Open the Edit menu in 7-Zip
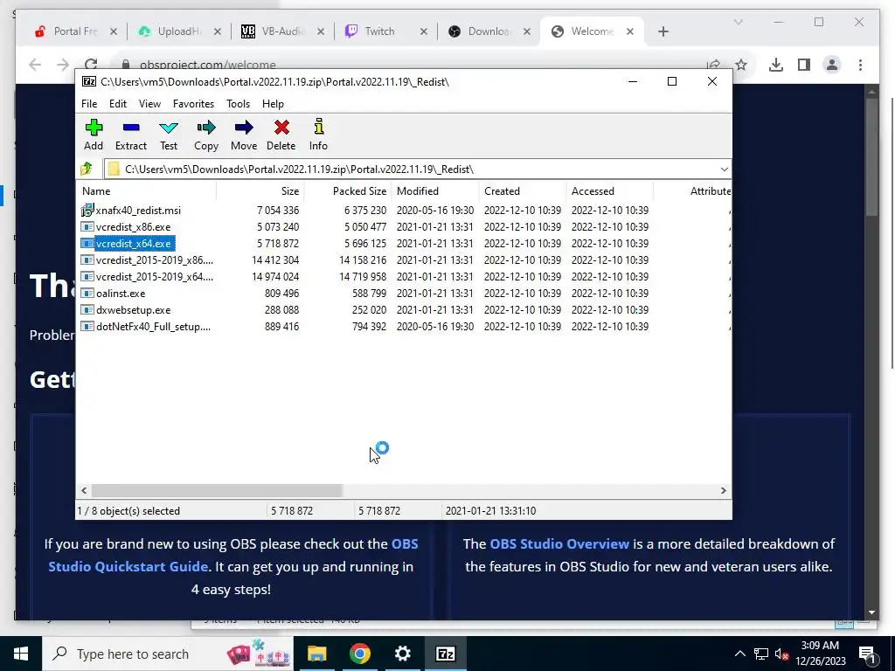The width and height of the screenshot is (895, 671). click(x=118, y=104)
